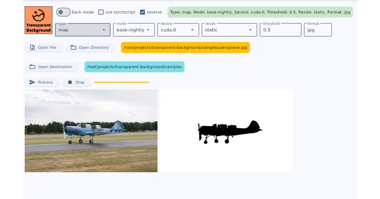380x199 pixels.
Task: Click the square Stop icon
Action: [70, 82]
